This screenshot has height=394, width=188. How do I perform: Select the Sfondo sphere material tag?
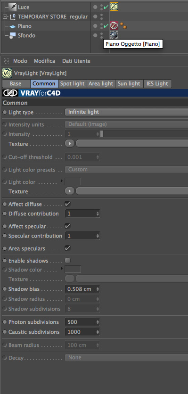(x=114, y=35)
